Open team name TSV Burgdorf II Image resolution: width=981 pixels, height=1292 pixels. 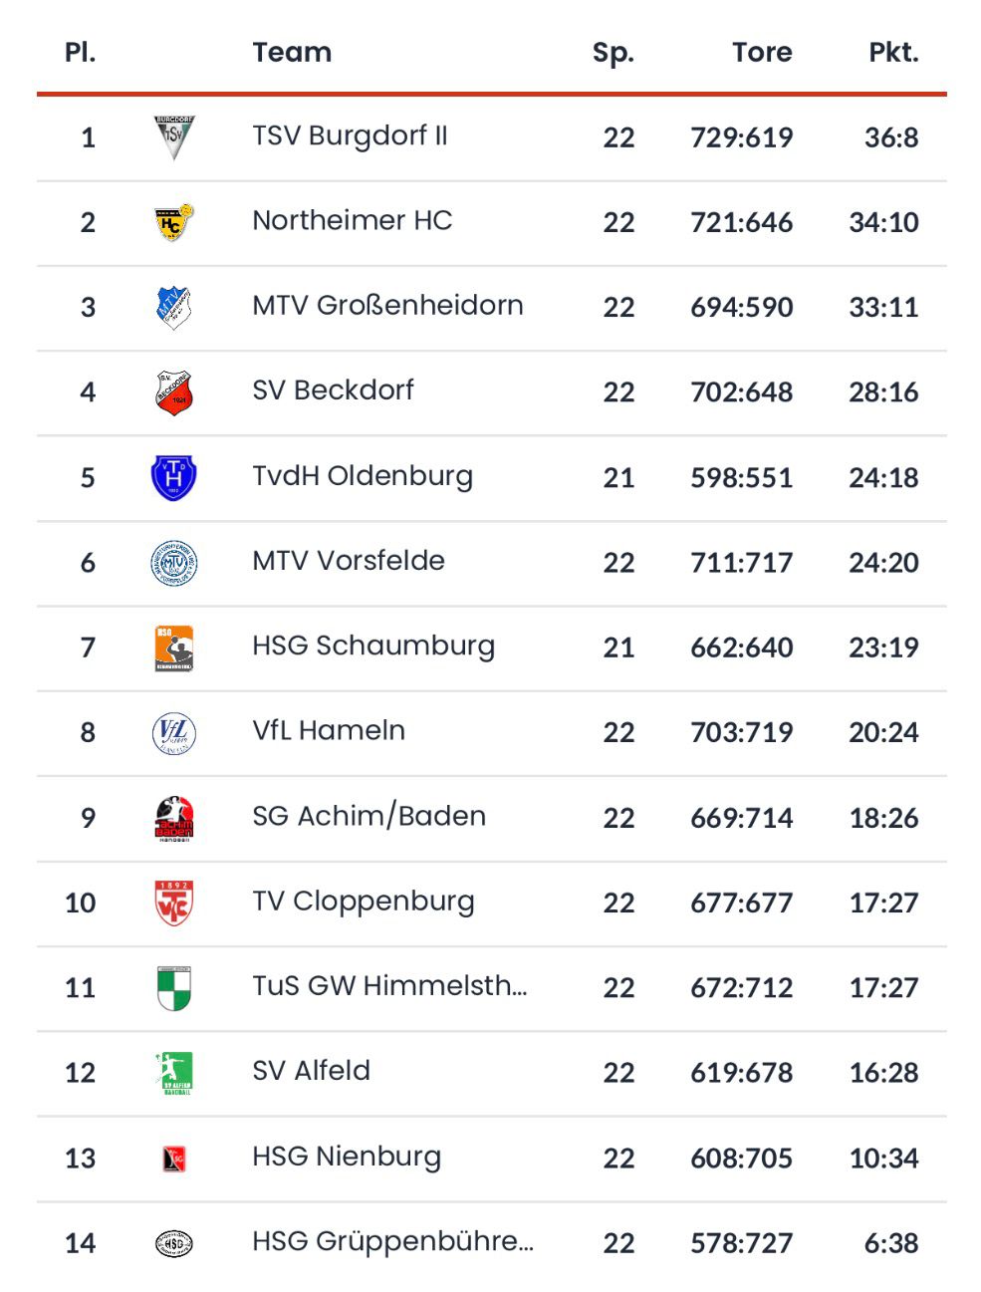(350, 135)
